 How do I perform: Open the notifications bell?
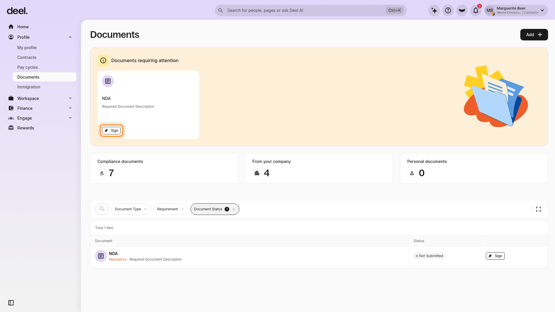click(x=476, y=10)
